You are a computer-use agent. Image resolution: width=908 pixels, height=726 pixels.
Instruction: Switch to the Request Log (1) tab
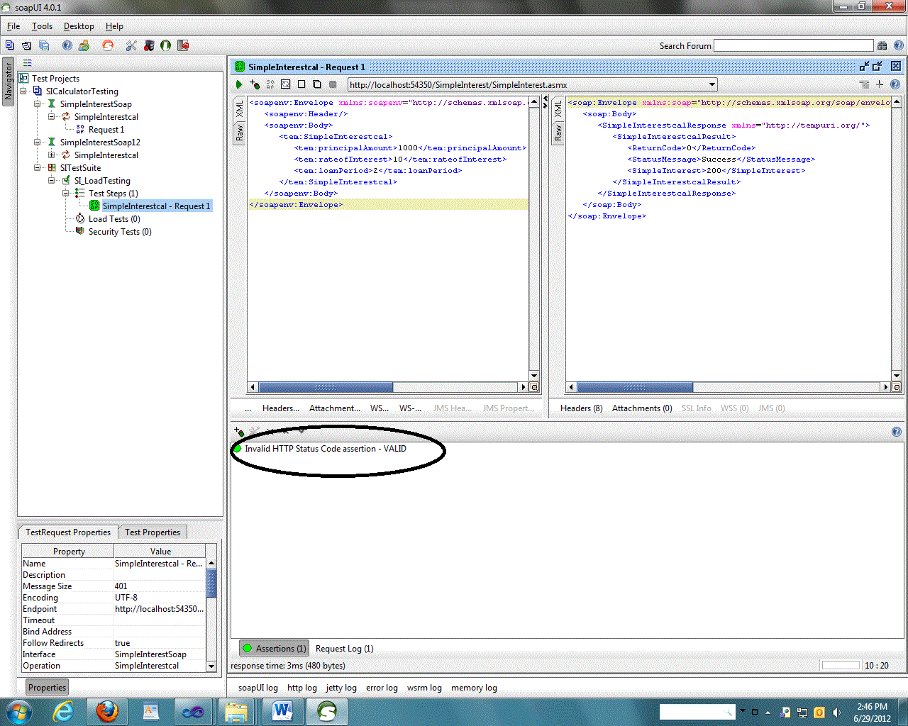click(344, 649)
